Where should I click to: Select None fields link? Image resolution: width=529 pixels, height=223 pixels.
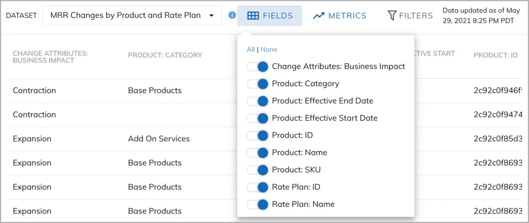[x=269, y=49]
